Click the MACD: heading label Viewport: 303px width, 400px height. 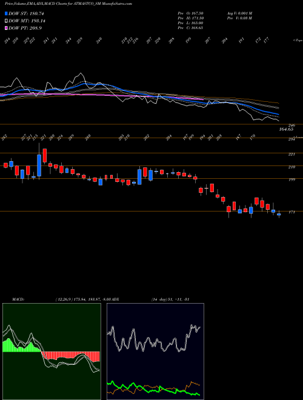18,299
